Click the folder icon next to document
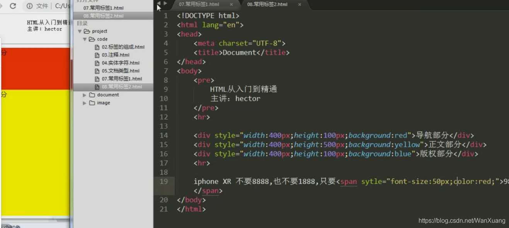Image resolution: width=509 pixels, height=228 pixels. pyautogui.click(x=92, y=95)
